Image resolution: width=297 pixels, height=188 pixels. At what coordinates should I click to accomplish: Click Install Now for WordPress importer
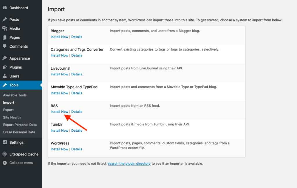pyautogui.click(x=59, y=149)
